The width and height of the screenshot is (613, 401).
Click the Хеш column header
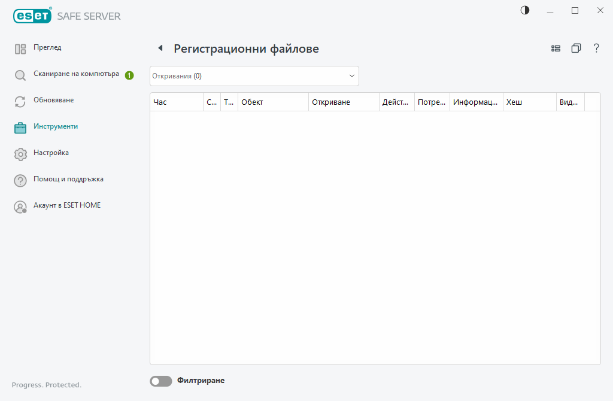tap(529, 102)
